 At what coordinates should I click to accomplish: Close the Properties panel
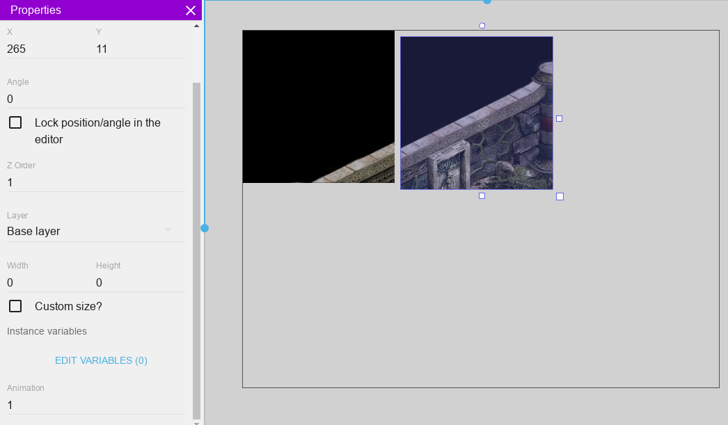pos(191,10)
